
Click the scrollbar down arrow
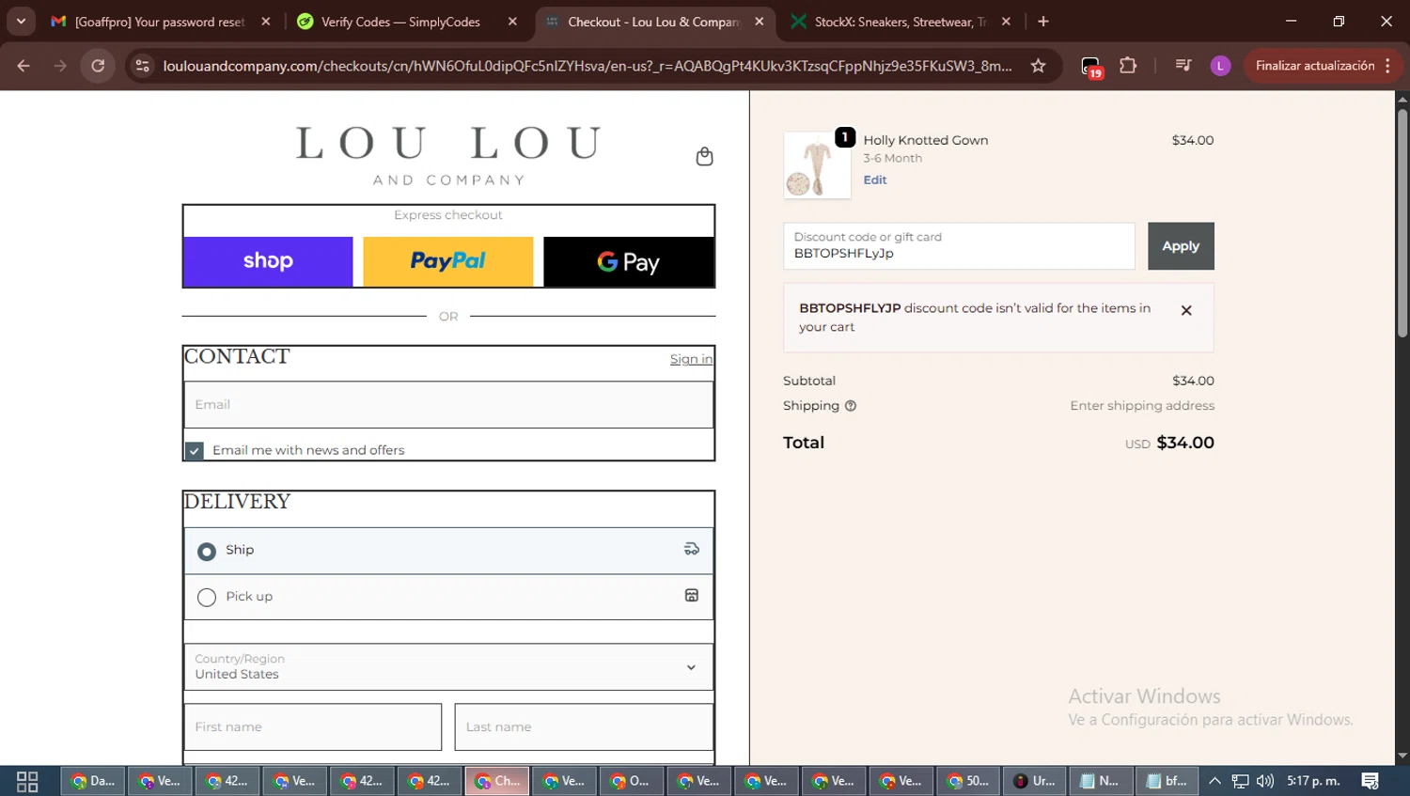pos(1402,756)
